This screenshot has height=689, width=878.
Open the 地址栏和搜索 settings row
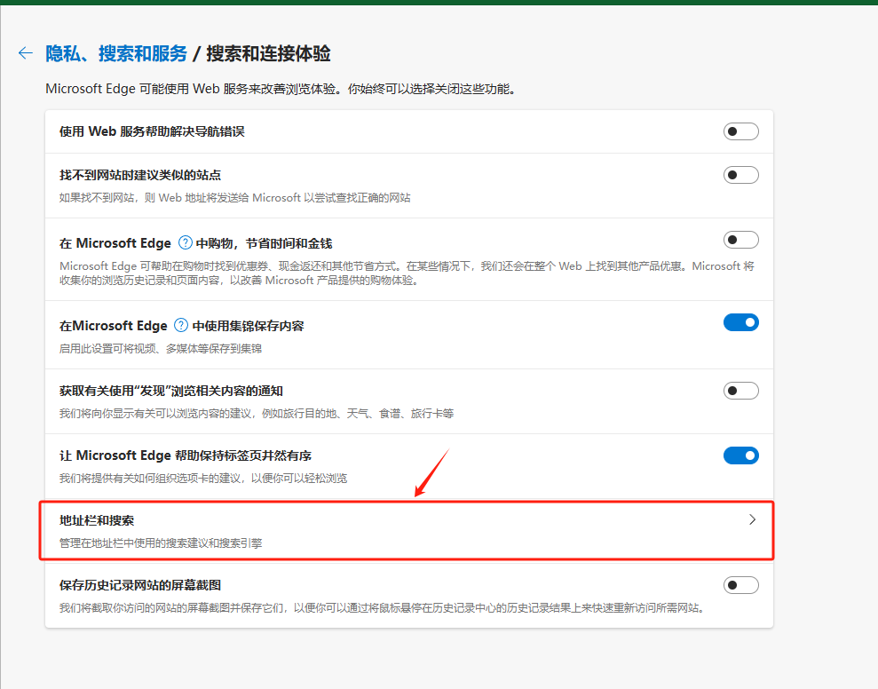coord(407,530)
